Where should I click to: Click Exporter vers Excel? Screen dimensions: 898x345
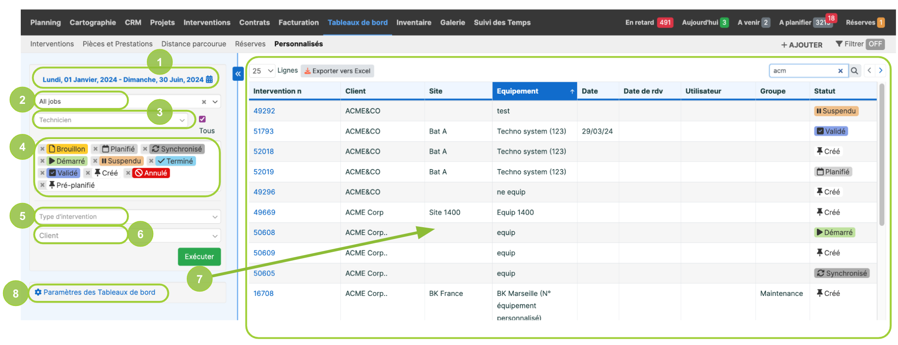(x=337, y=71)
